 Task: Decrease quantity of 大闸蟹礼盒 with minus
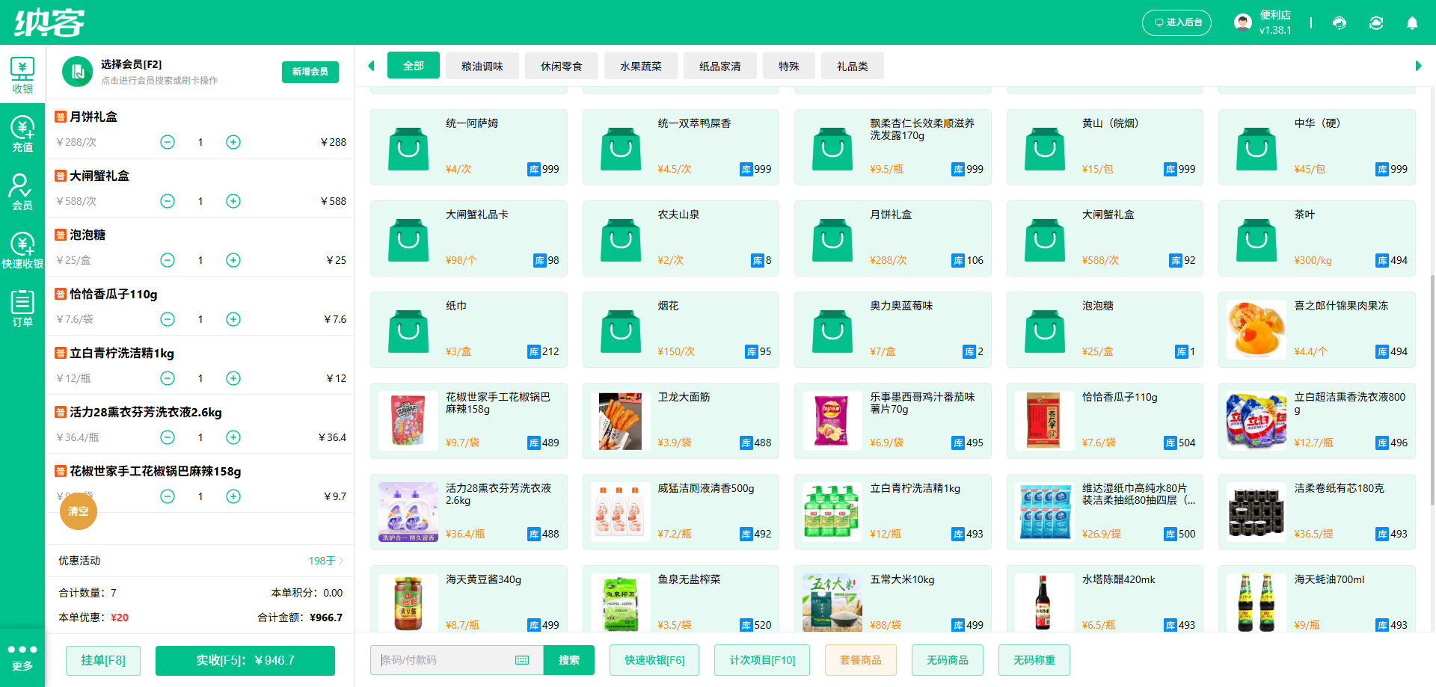point(168,201)
